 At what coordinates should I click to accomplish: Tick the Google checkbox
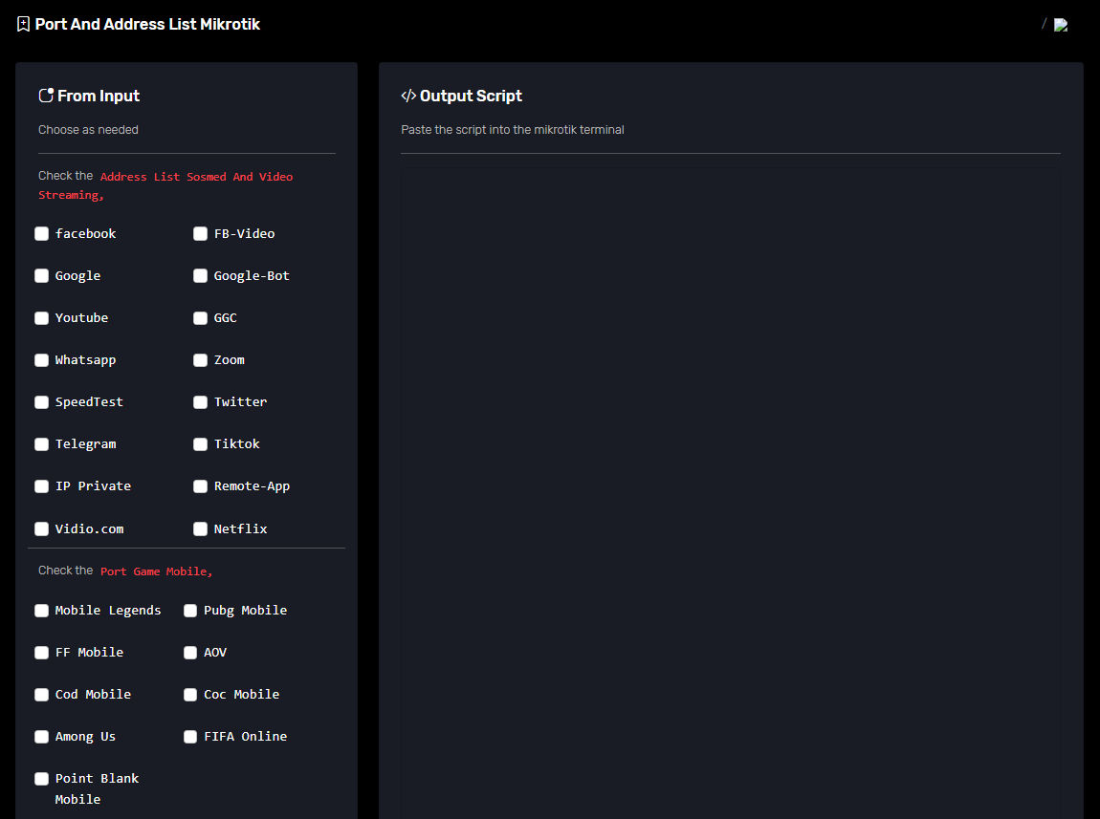[x=41, y=275]
